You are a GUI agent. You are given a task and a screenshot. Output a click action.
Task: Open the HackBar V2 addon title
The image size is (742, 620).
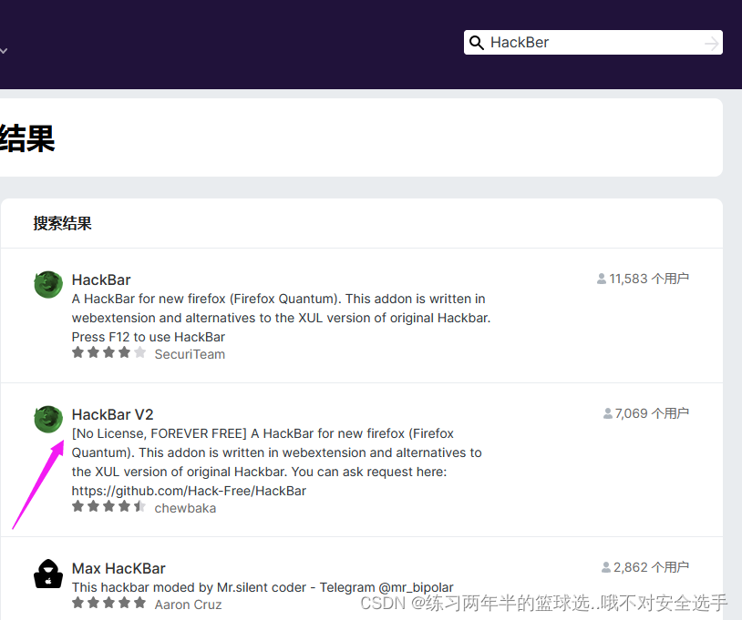(x=113, y=414)
